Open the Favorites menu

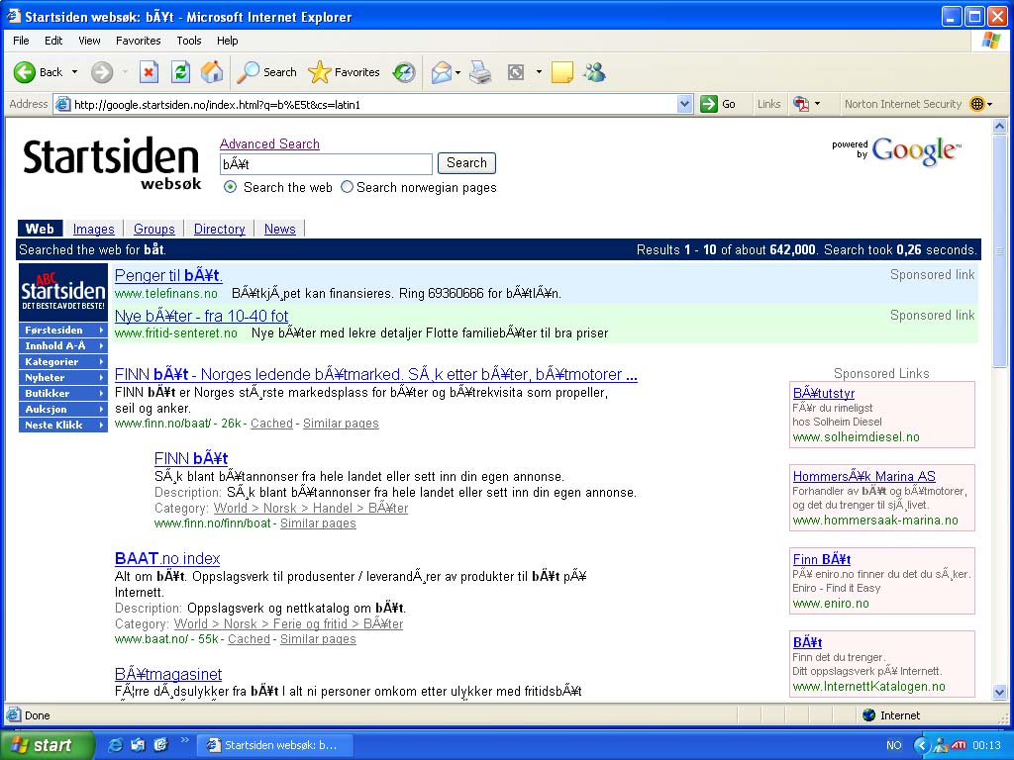point(139,41)
